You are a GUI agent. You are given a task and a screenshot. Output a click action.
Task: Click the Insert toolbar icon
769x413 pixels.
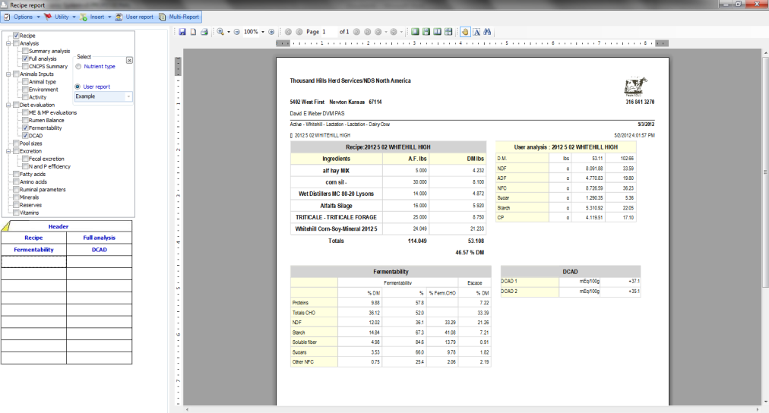tap(84, 17)
